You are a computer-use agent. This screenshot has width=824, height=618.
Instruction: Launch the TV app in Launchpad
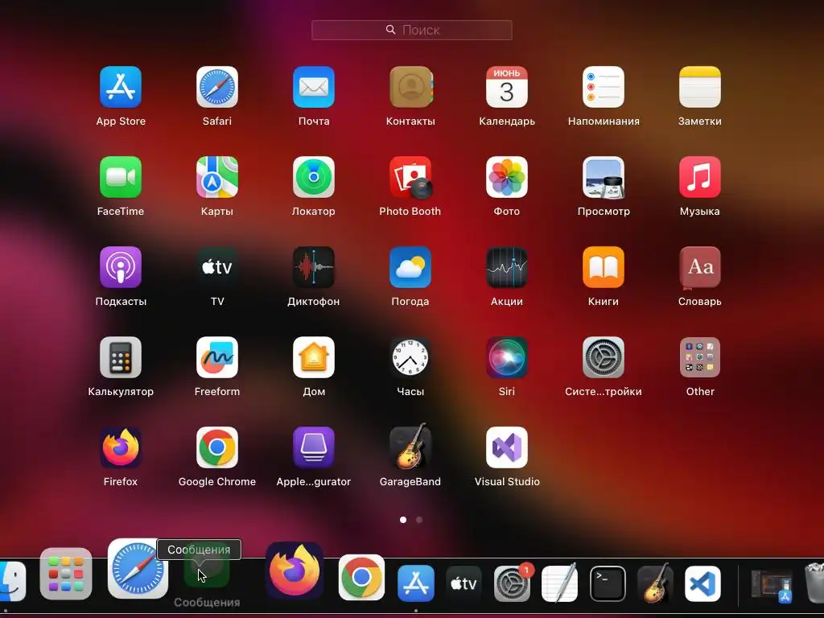pos(217,267)
